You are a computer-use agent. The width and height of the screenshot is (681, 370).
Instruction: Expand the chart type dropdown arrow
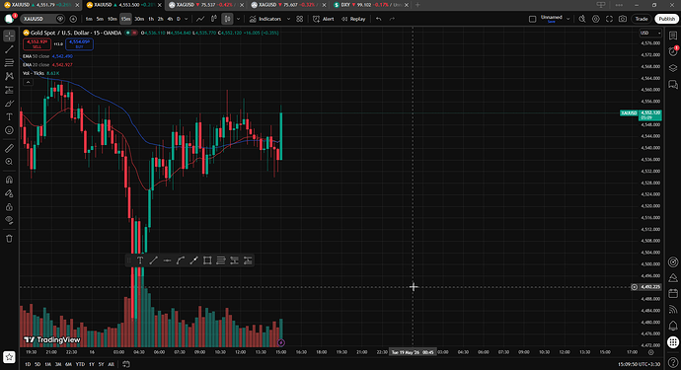tap(238, 19)
